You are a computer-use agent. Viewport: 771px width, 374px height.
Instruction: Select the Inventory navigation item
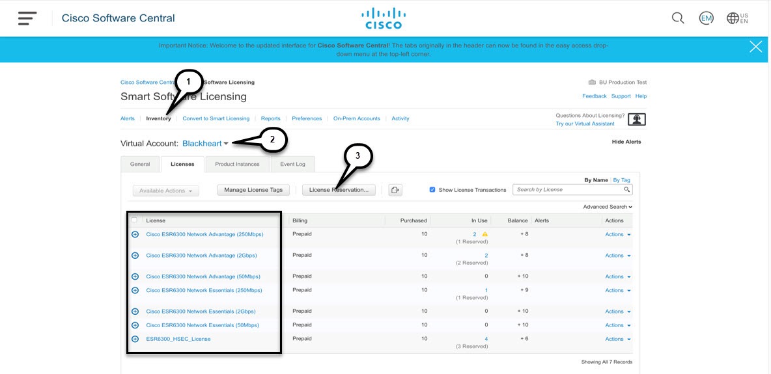click(158, 118)
